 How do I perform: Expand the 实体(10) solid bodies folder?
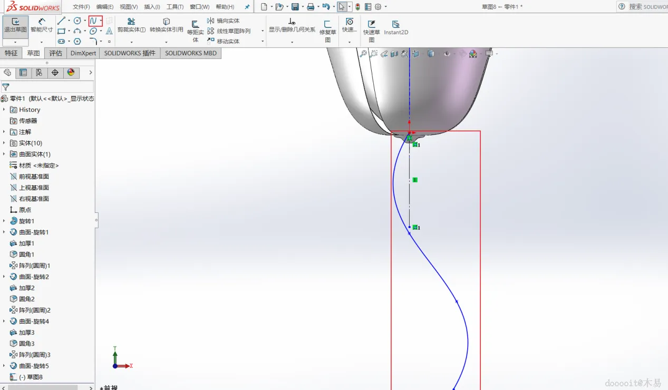point(4,143)
